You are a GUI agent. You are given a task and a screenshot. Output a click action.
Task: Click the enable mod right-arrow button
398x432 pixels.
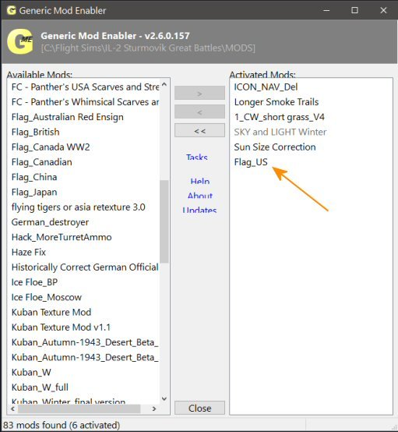(199, 93)
